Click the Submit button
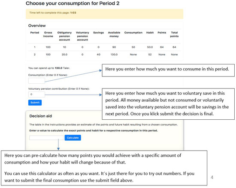Screen dimensions: 236x188 [x=35, y=103]
